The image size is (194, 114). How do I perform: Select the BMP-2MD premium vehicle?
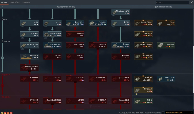[x=166, y=46]
